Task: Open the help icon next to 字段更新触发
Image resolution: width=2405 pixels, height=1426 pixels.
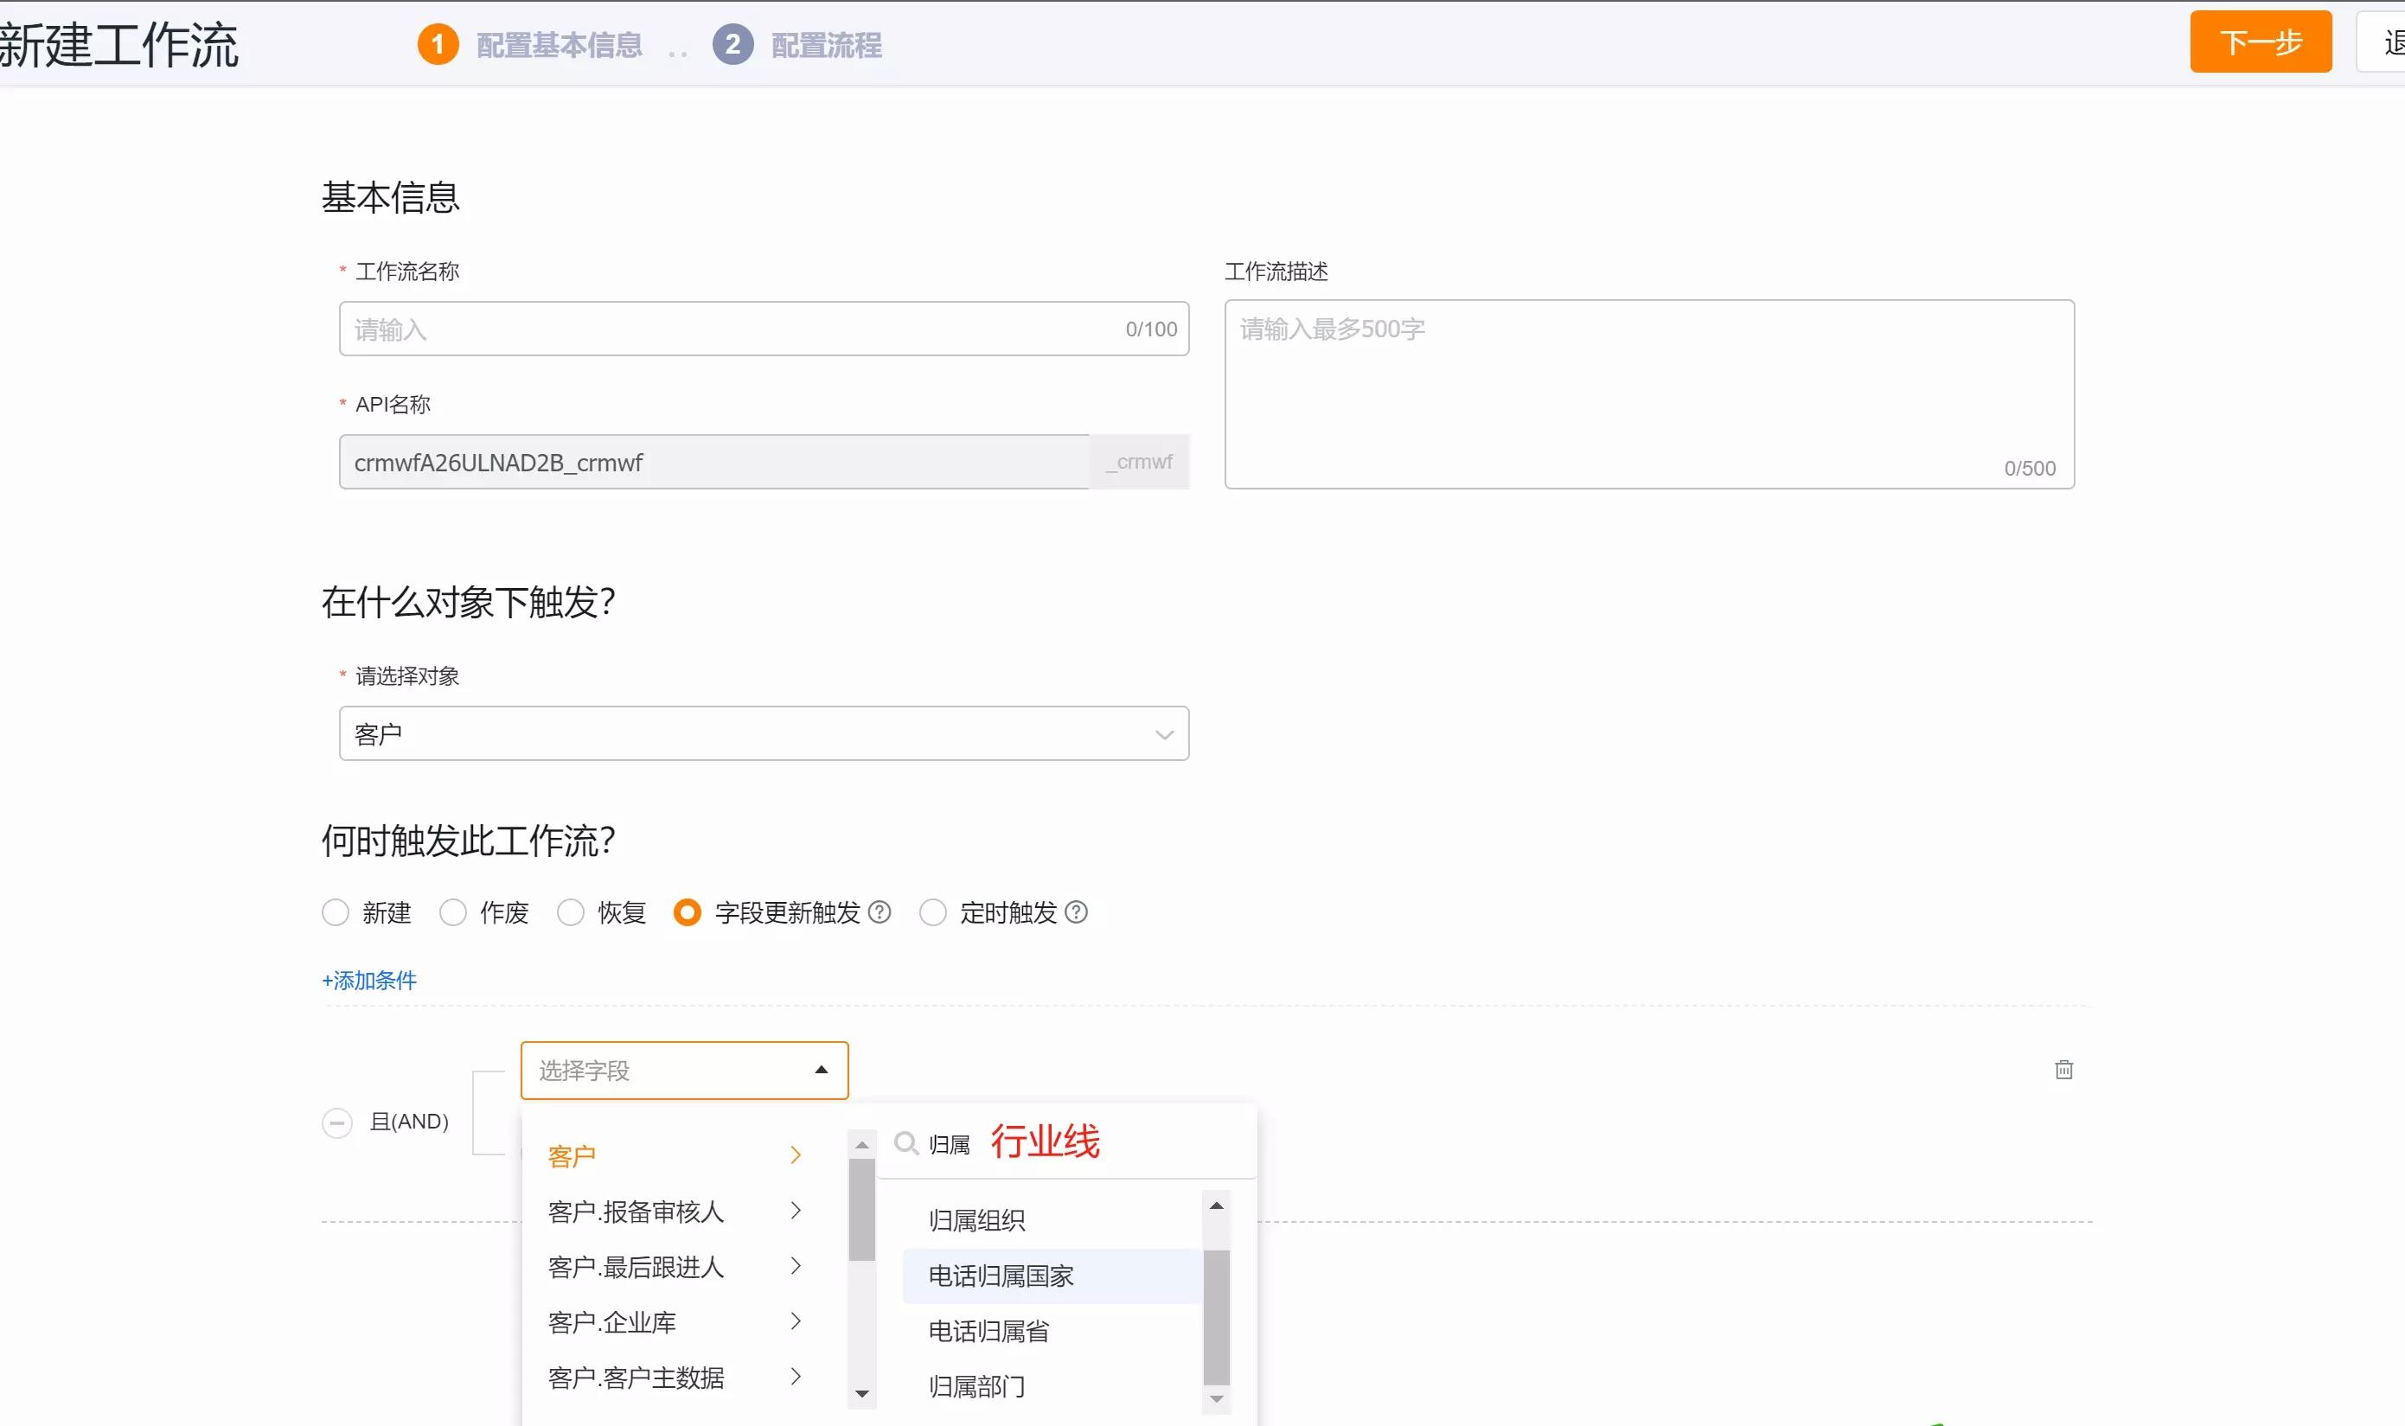Action: point(879,912)
